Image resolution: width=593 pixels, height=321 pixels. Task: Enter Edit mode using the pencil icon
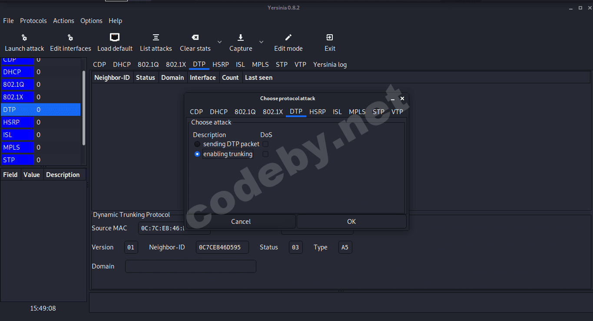288,42
